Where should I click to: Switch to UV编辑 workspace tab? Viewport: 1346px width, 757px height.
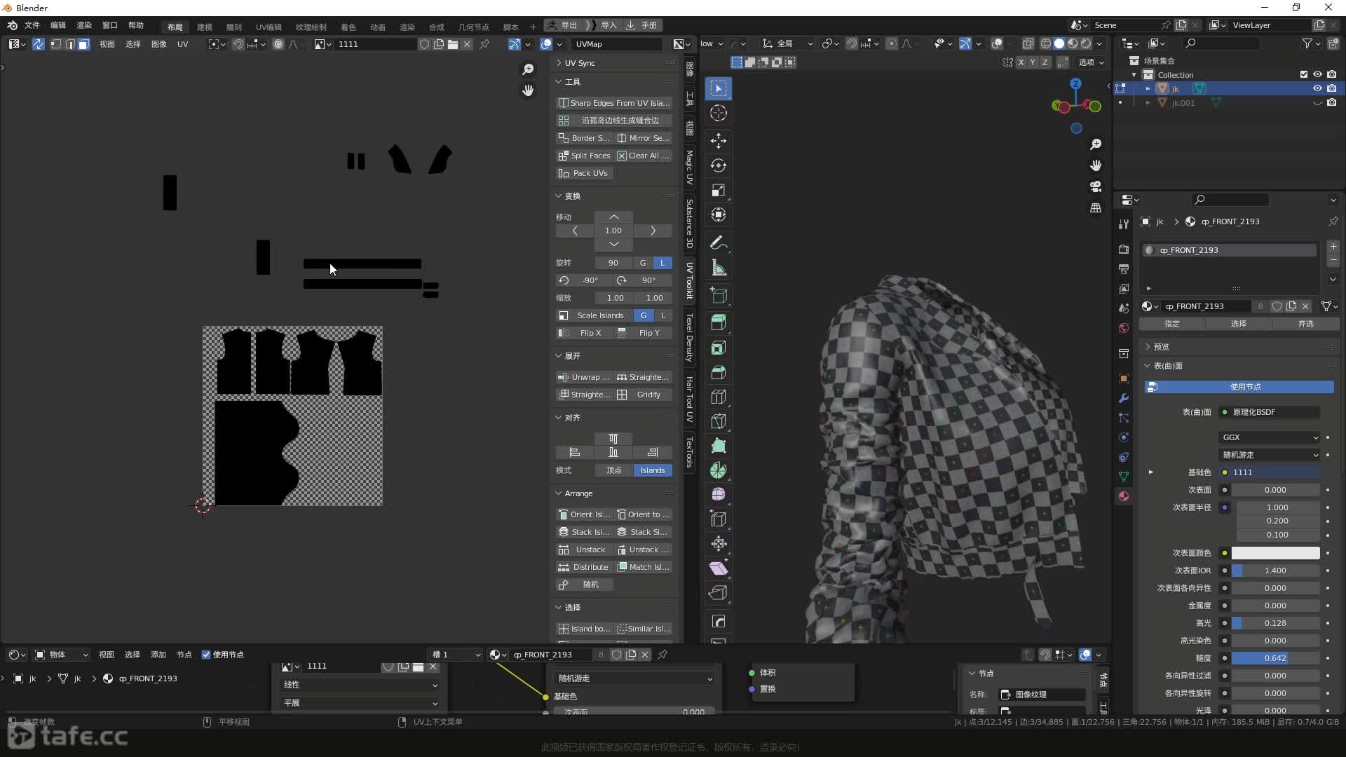tap(268, 27)
